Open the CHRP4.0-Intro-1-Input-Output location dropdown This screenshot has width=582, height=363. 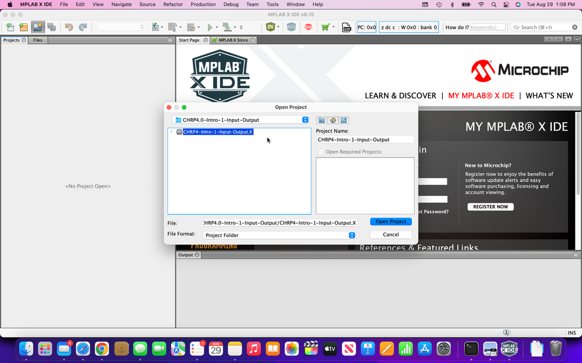(305, 120)
